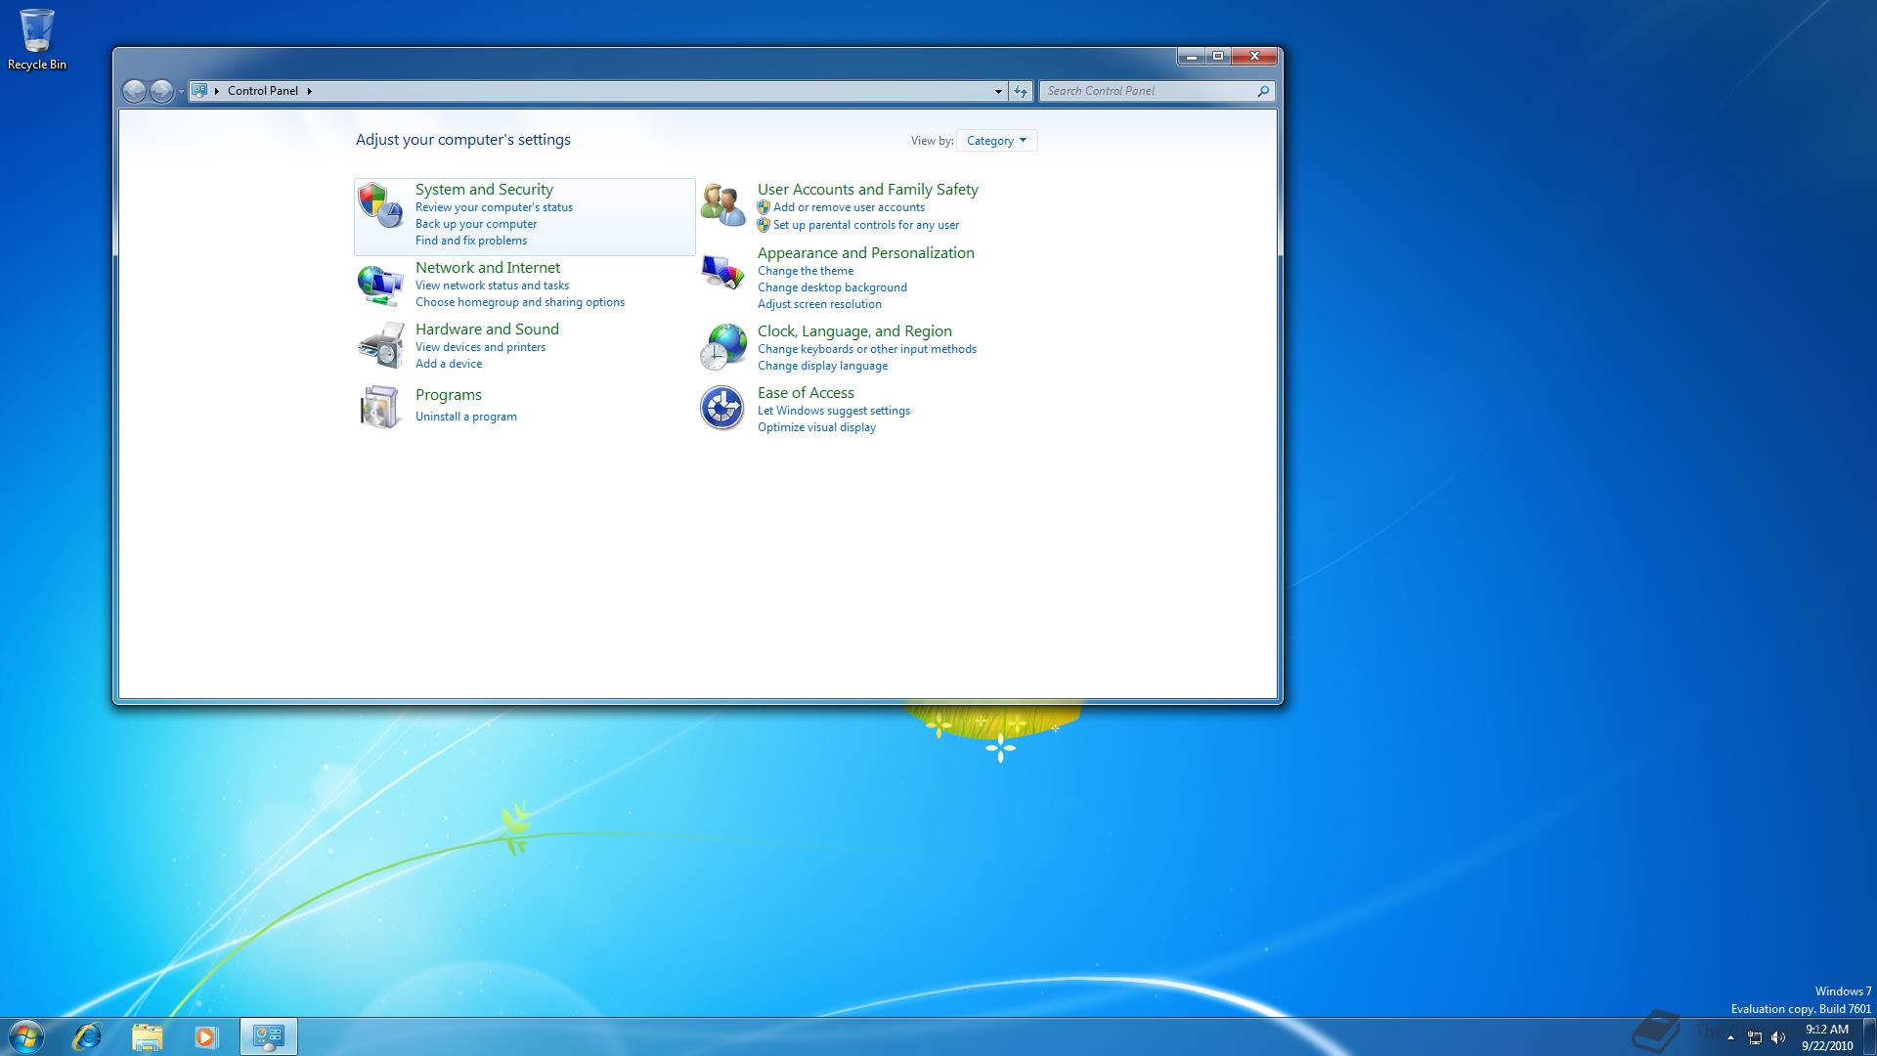This screenshot has width=1877, height=1056.
Task: Open recent pages dropdown near Forward button
Action: coord(181,91)
